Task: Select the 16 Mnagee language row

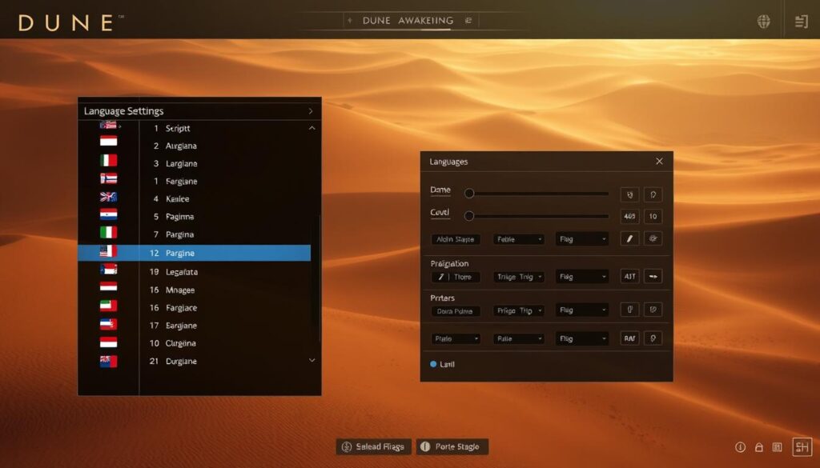Action: [x=194, y=290]
